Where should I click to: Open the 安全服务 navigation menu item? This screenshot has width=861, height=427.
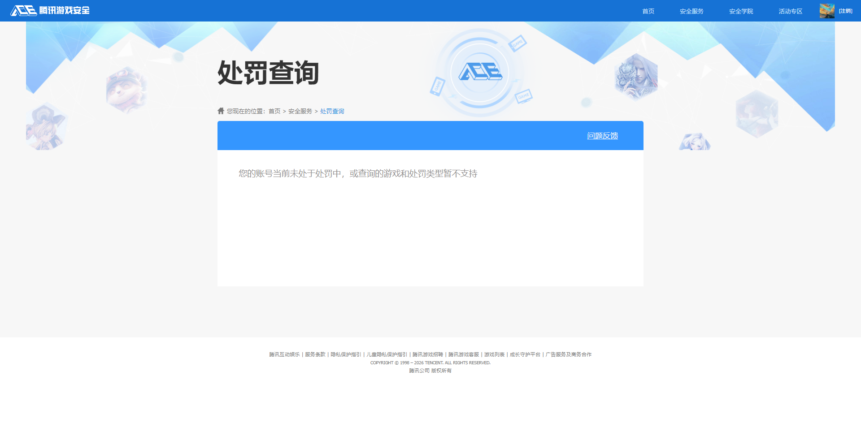pos(691,11)
